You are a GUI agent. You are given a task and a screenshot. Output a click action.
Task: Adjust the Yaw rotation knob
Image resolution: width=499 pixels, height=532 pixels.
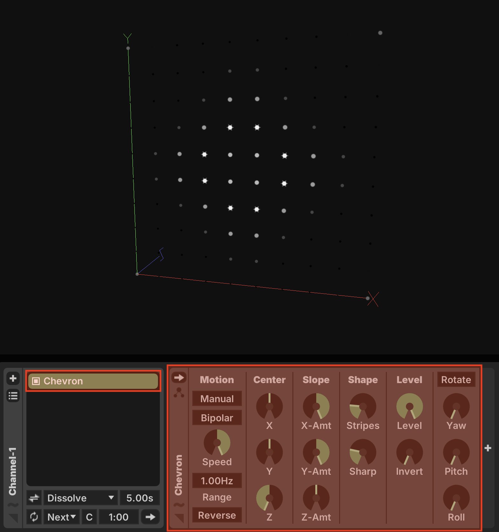coord(456,406)
